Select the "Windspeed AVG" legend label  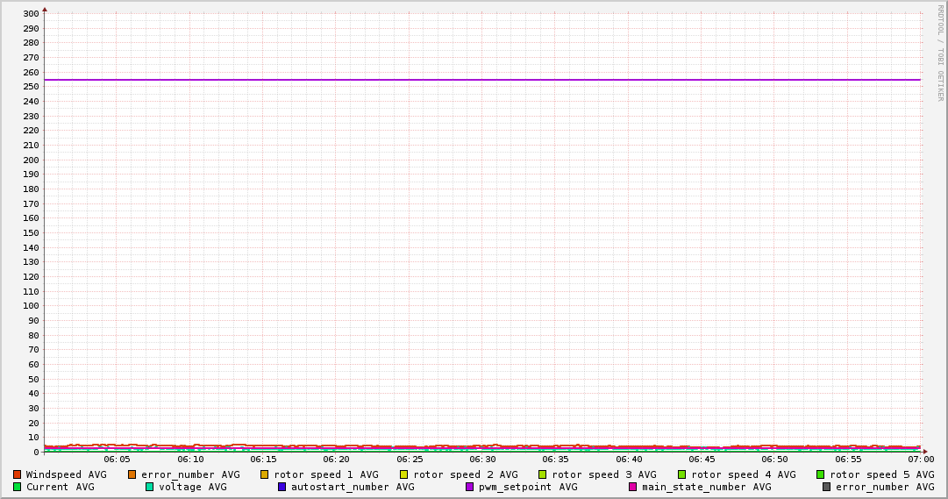66,474
